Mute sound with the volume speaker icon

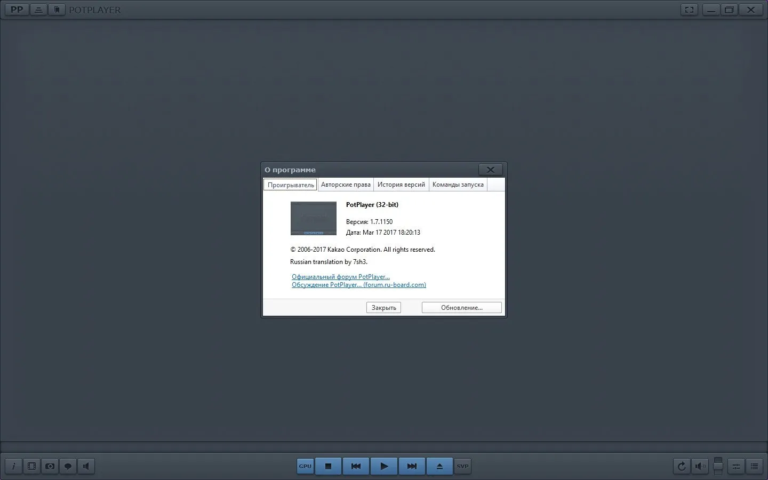(700, 466)
